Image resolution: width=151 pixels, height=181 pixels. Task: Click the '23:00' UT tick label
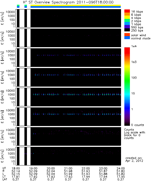coord(103,168)
